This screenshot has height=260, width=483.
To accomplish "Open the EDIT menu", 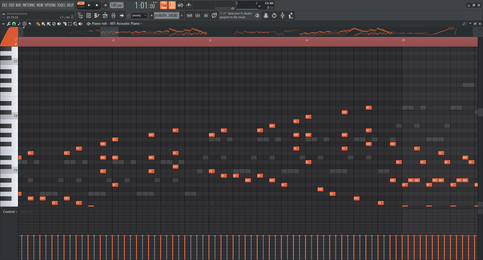I will pos(12,5).
